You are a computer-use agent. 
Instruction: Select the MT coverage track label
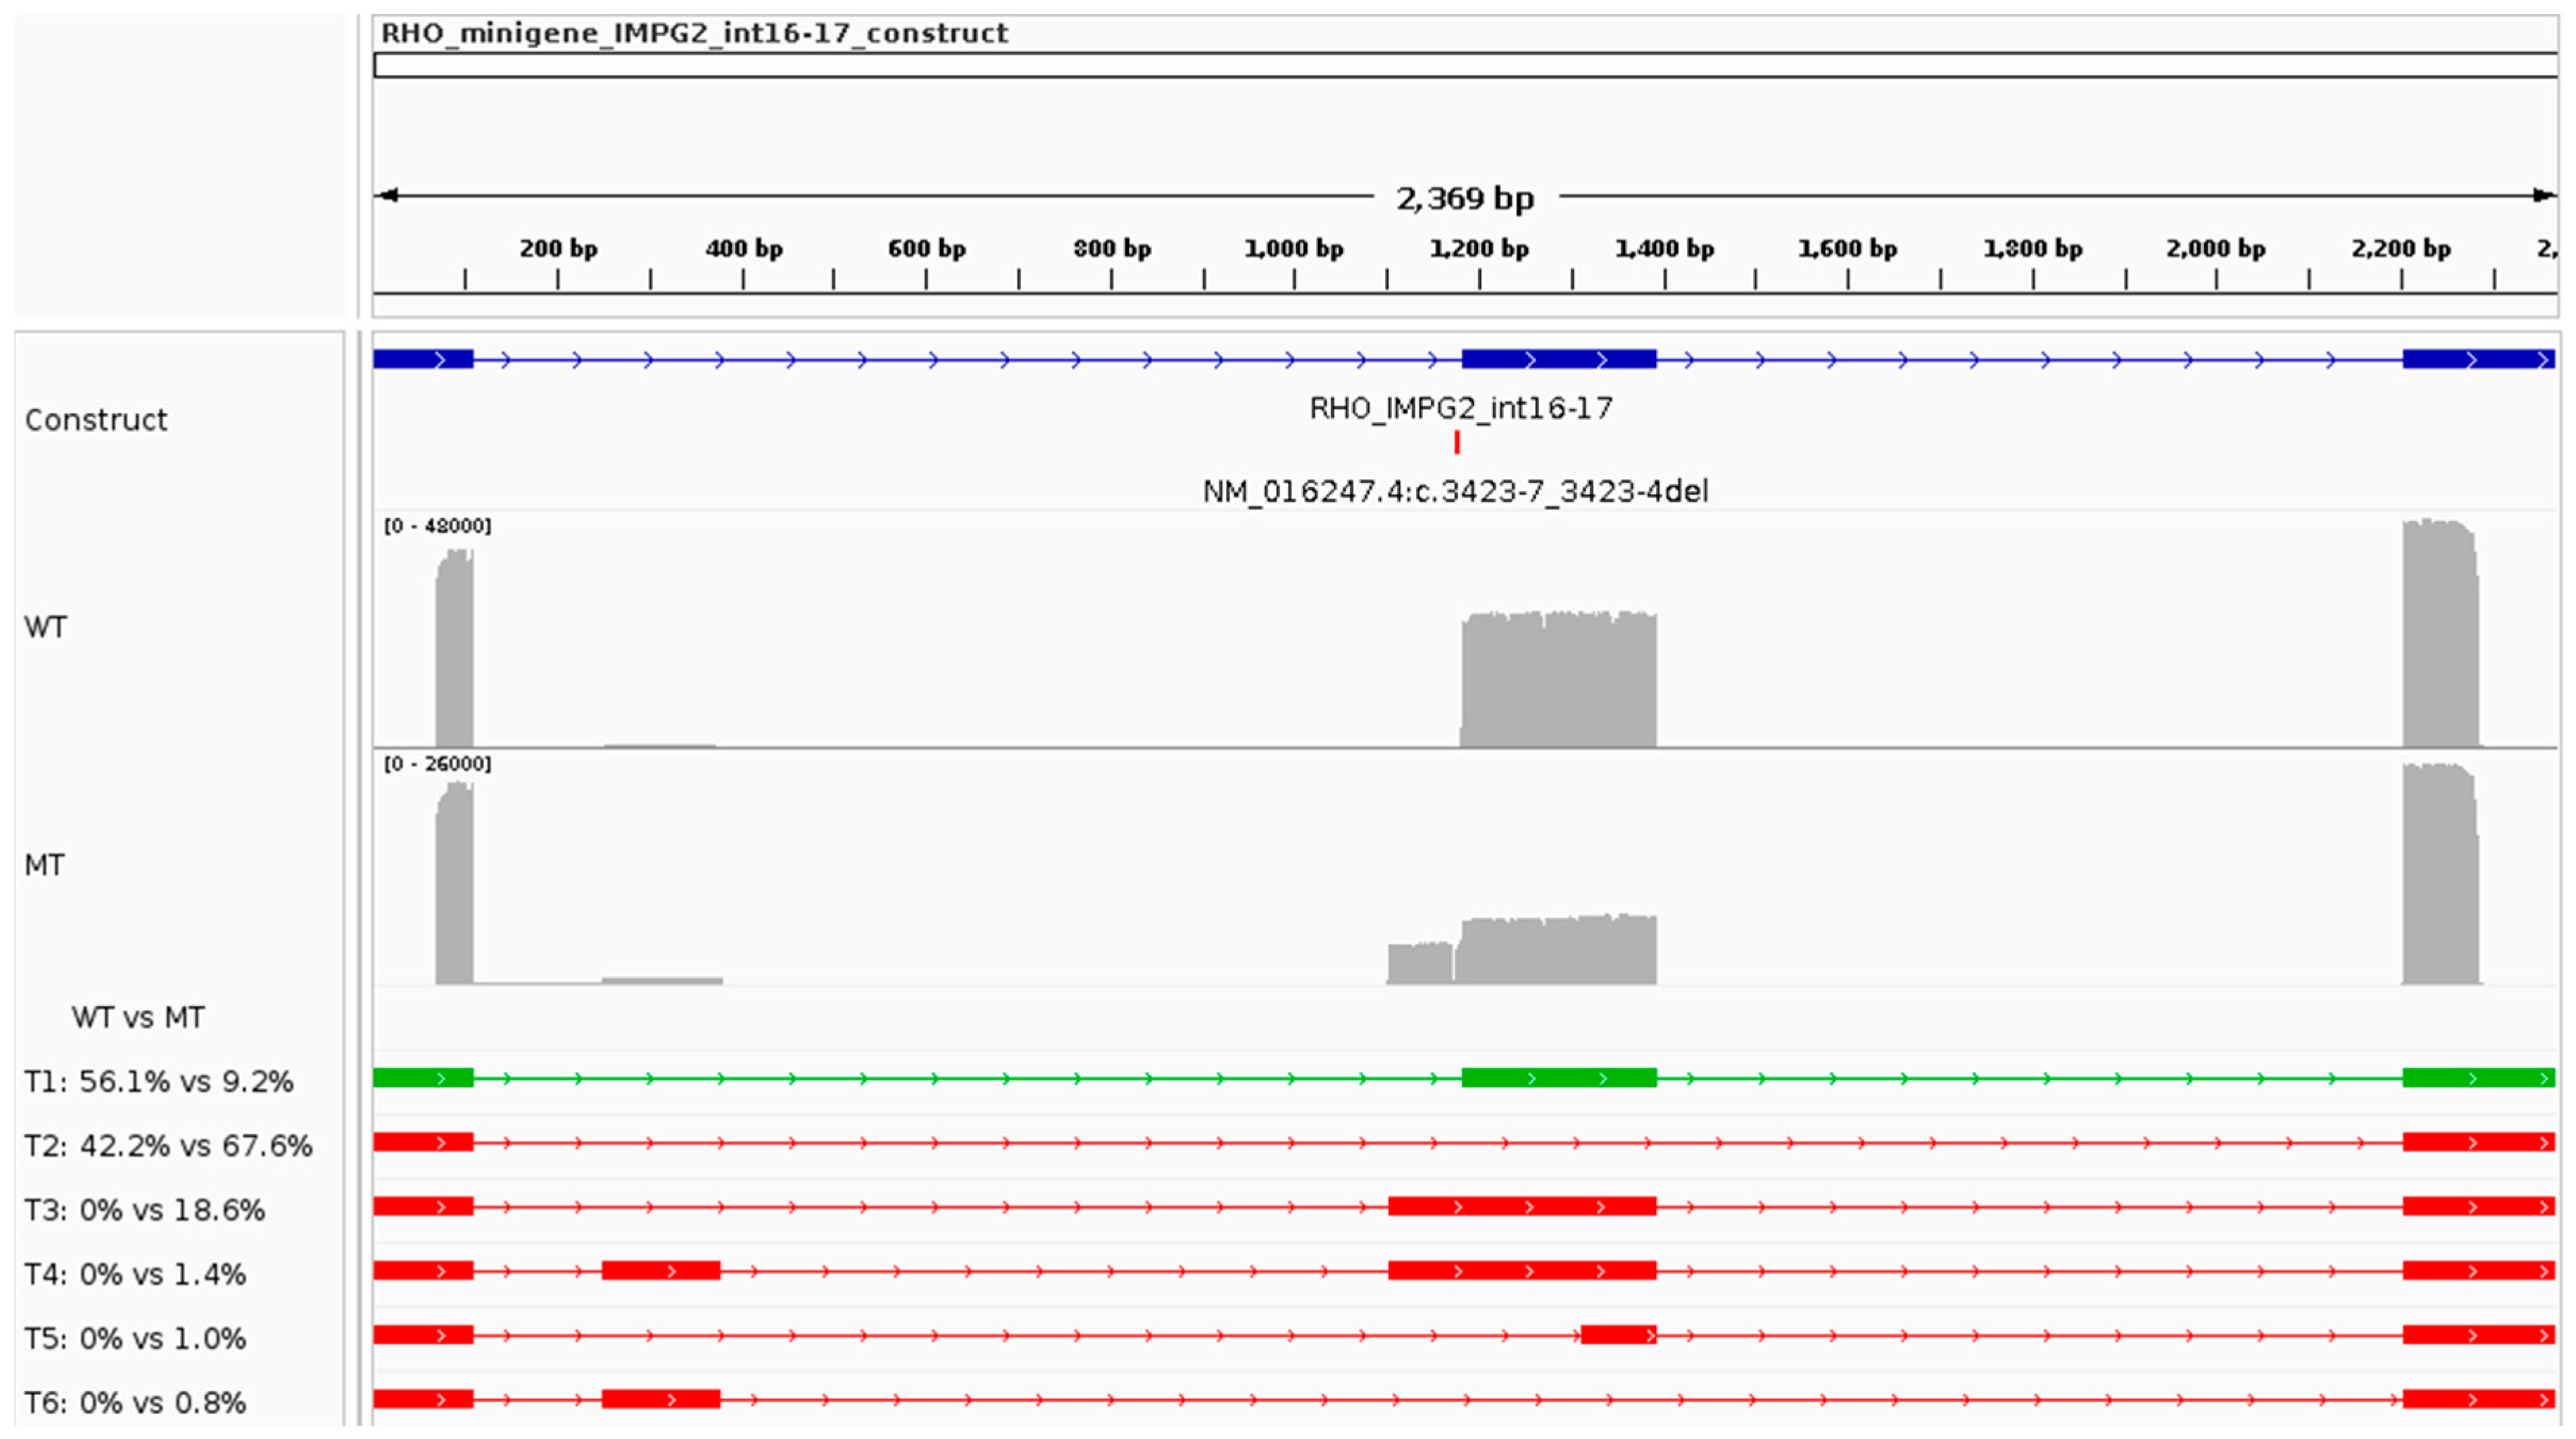[x=45, y=865]
